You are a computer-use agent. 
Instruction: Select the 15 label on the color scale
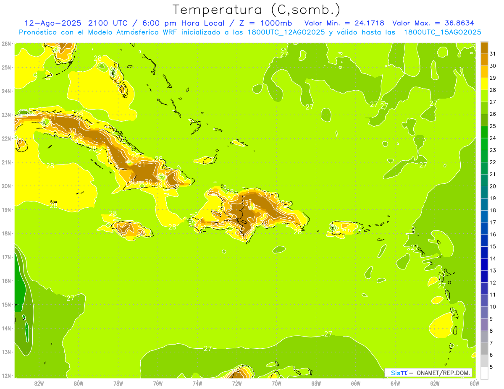[493, 247]
